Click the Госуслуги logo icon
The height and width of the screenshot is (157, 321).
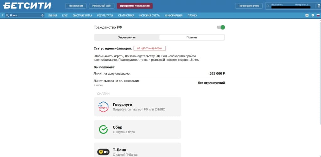(103, 107)
